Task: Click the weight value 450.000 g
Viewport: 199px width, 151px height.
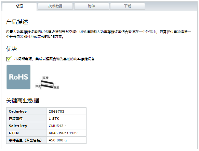Action: point(58,140)
